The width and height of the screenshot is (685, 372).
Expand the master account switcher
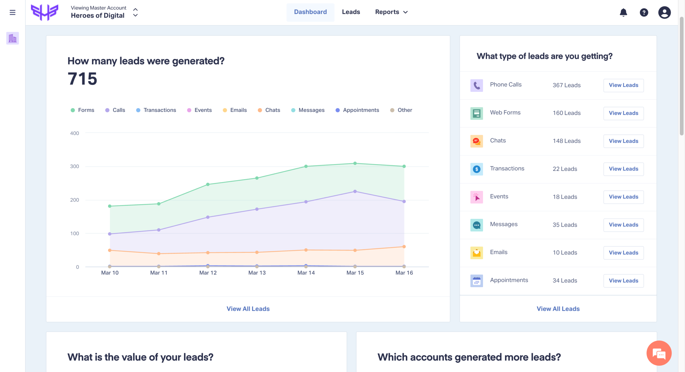click(x=135, y=12)
